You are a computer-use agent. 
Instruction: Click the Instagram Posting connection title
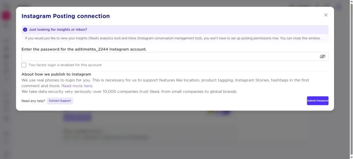pos(65,16)
